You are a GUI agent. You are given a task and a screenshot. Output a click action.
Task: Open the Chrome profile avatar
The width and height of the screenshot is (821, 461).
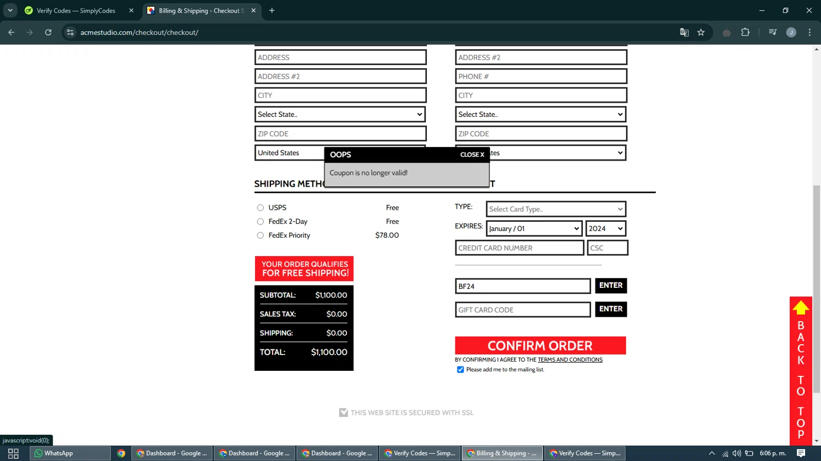(x=791, y=32)
